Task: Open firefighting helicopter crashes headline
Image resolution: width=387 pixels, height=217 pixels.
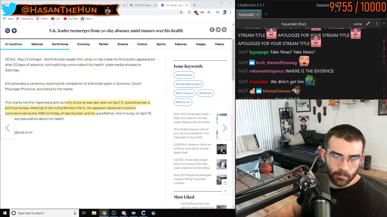Action: click(x=192, y=179)
